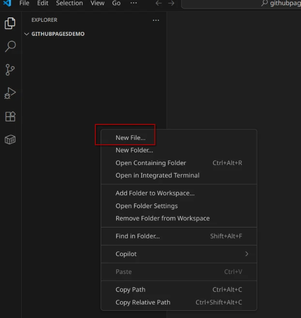Viewport: 301px width, 318px height.
Task: Show hidden menu bar items ellipsis
Action: [x=134, y=3]
